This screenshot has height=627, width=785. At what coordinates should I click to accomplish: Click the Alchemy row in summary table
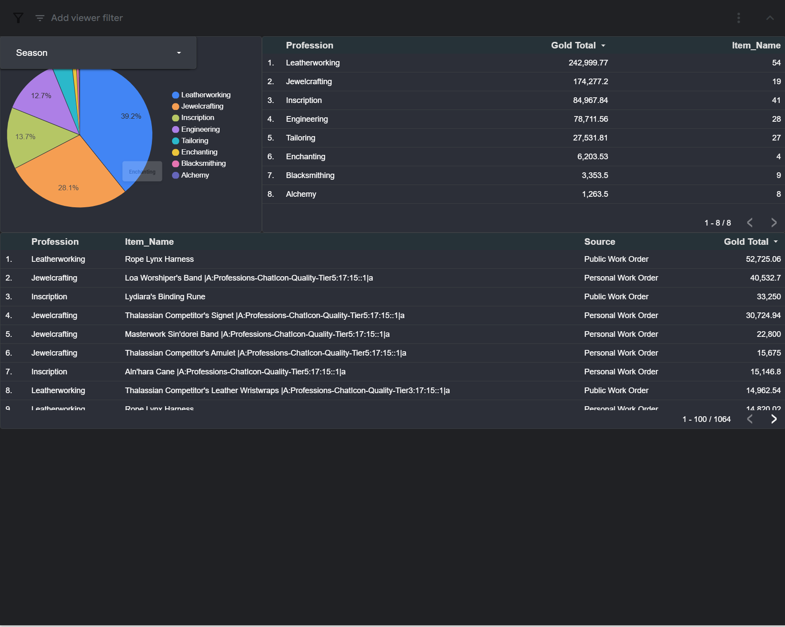pyautogui.click(x=523, y=194)
